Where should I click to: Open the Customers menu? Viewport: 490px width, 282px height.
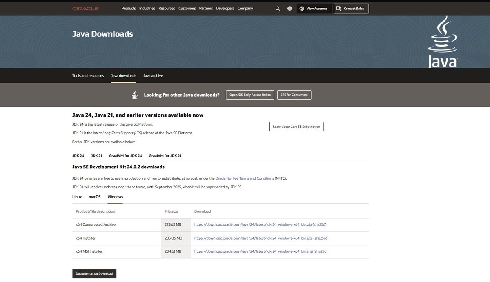coord(187,9)
